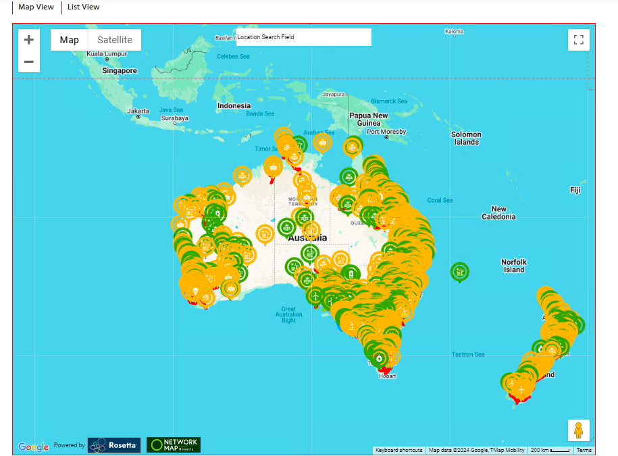Open the Map View tab
The width and height of the screenshot is (618, 456).
[x=36, y=7]
